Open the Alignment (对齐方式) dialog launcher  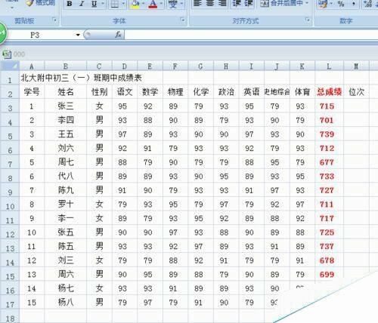pos(308,20)
